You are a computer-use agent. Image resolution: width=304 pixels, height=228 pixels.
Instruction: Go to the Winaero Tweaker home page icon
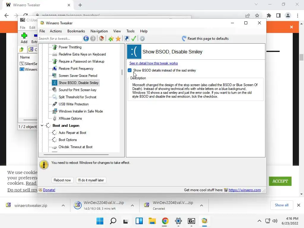click(x=102, y=38)
